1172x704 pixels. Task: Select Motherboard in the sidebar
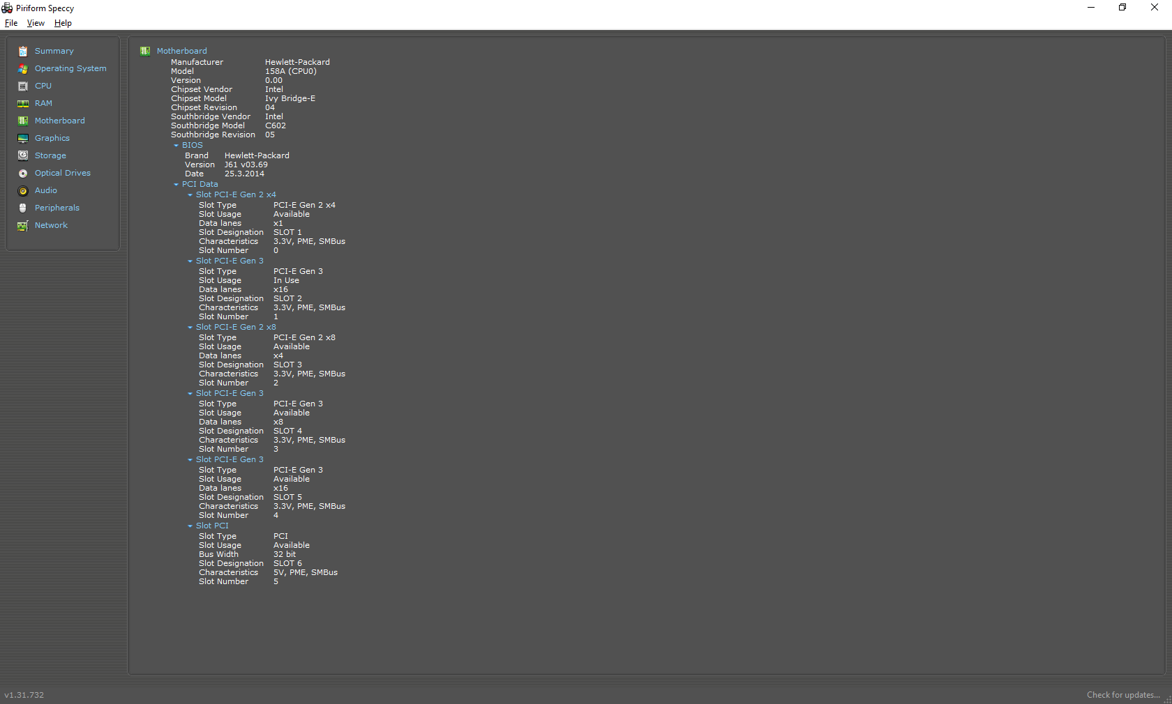[x=60, y=121]
